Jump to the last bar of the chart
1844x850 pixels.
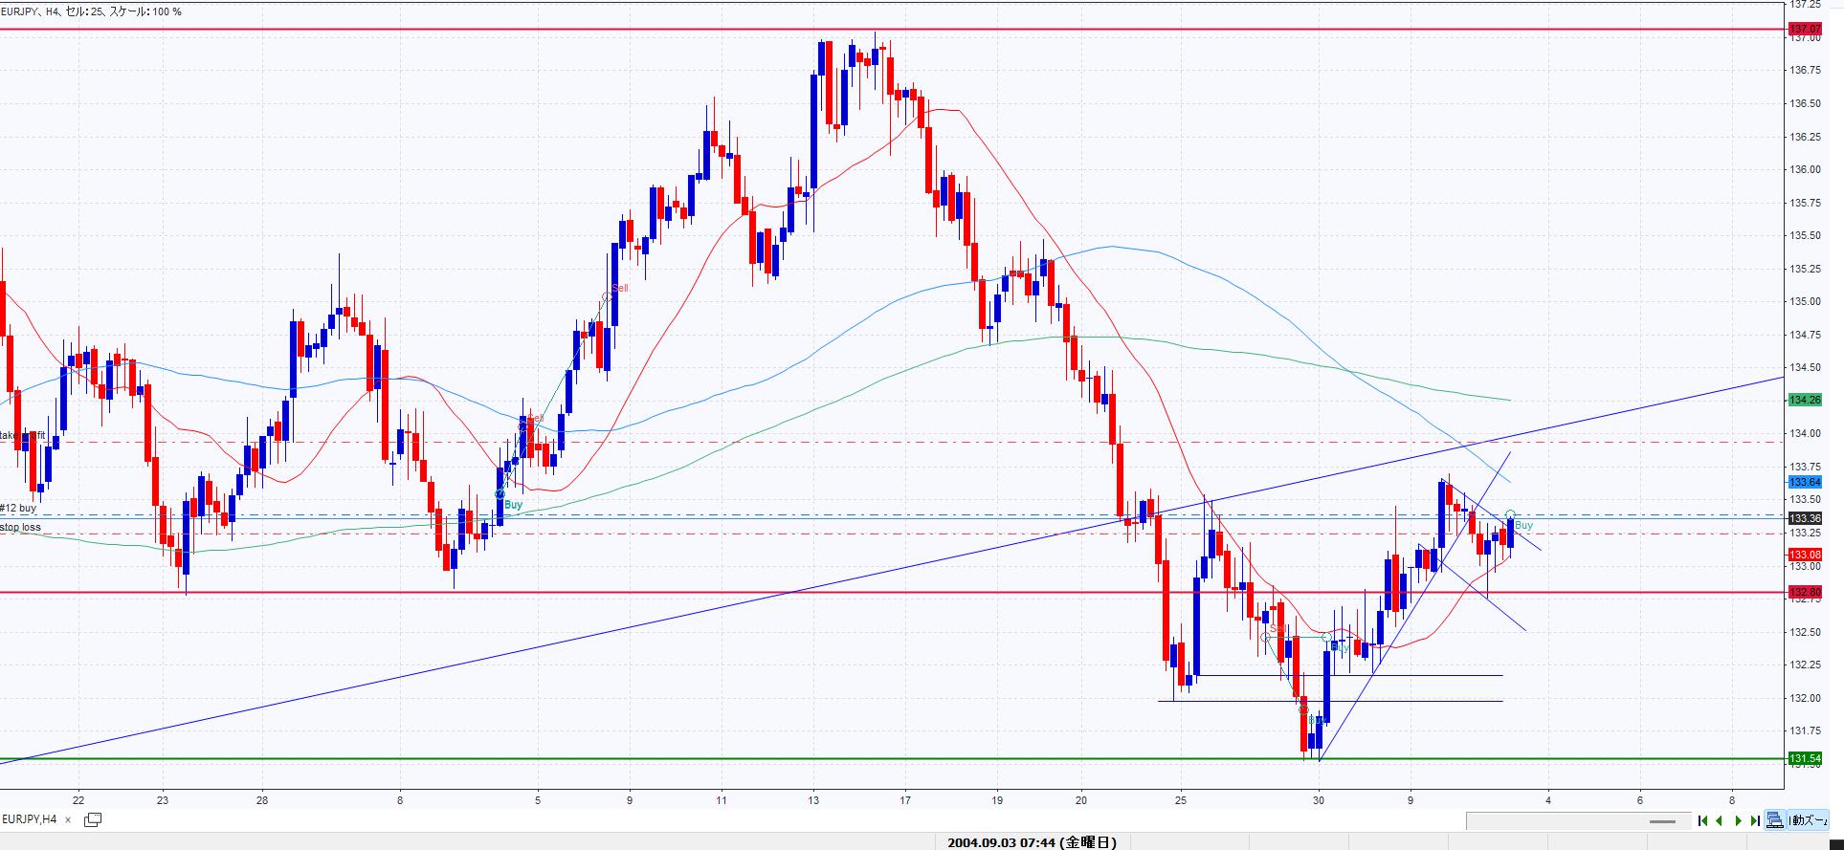coord(1755,820)
